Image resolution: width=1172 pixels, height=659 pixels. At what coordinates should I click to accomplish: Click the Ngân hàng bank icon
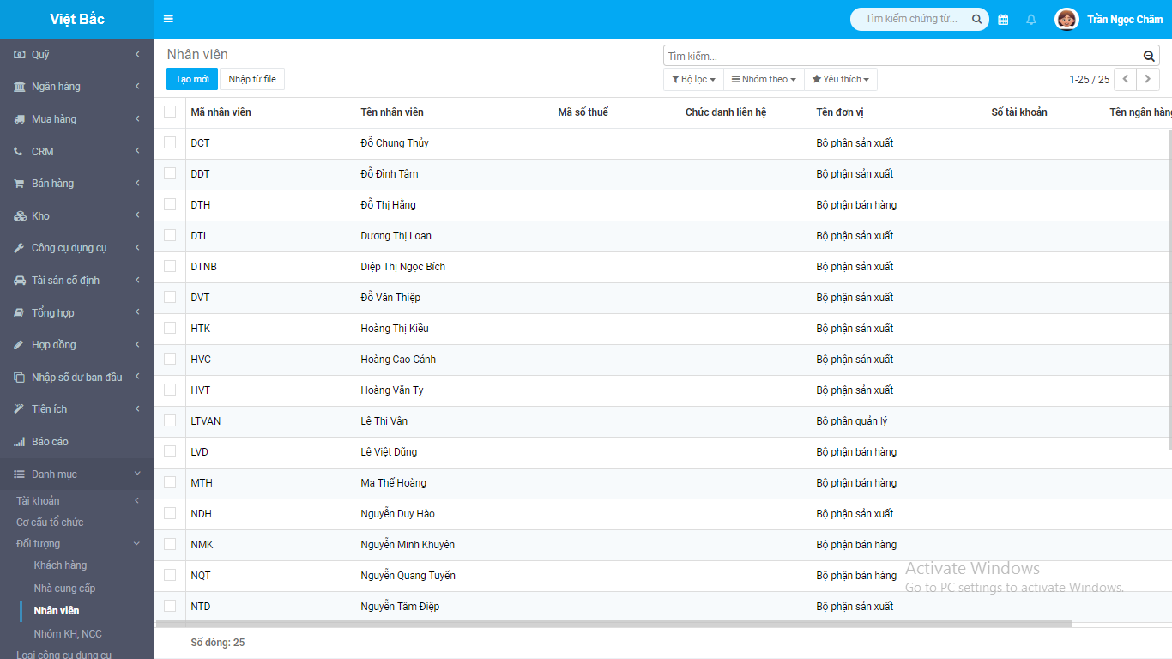coord(19,87)
